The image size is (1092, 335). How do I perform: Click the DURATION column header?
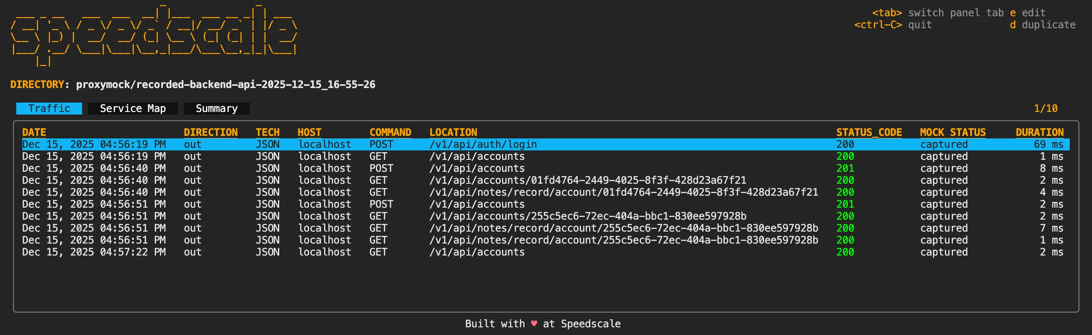pos(1039,132)
